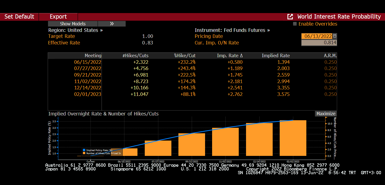This screenshot has width=385, height=185.
Task: Click implied rate value 3.575
Action: [283, 94]
